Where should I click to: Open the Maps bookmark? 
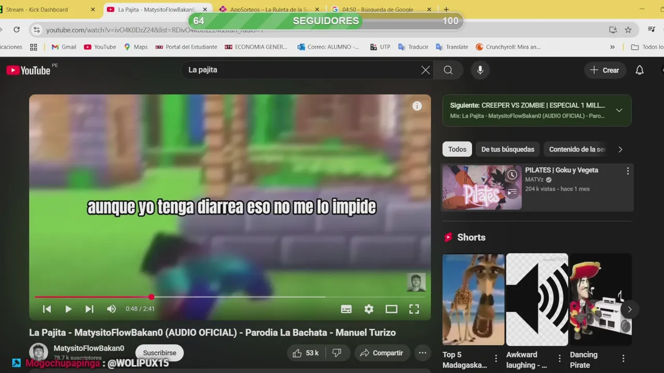click(135, 47)
